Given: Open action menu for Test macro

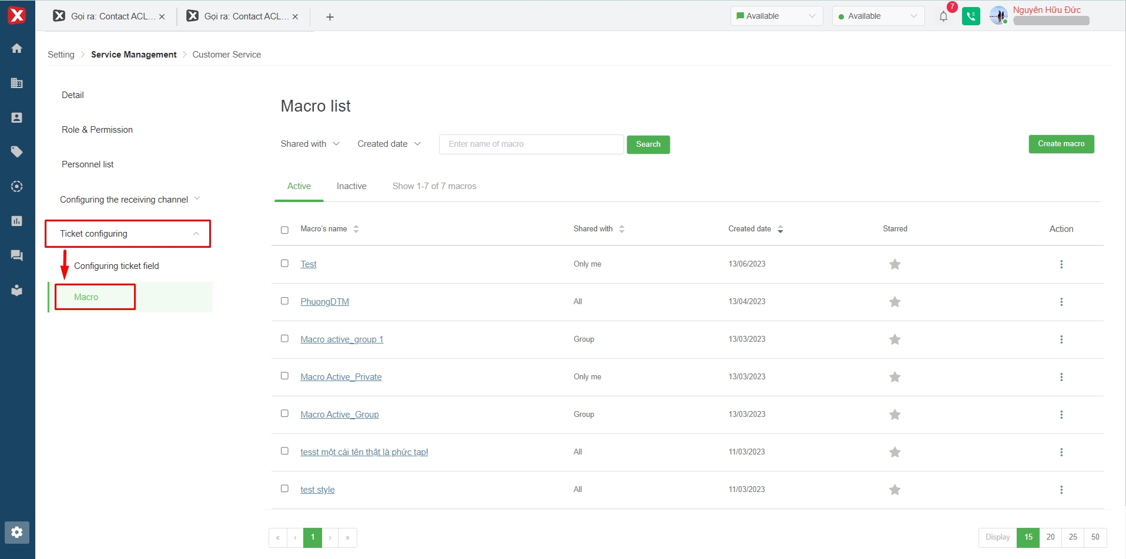Looking at the screenshot, I should coord(1061,264).
